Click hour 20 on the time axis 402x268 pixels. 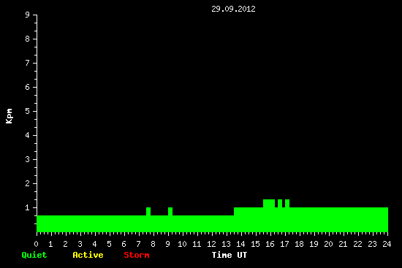[328, 244]
